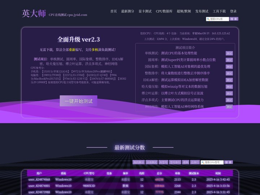Viewport: 260px width, 195px height.
Task: Click total score 77775
Action: (x=159, y=192)
